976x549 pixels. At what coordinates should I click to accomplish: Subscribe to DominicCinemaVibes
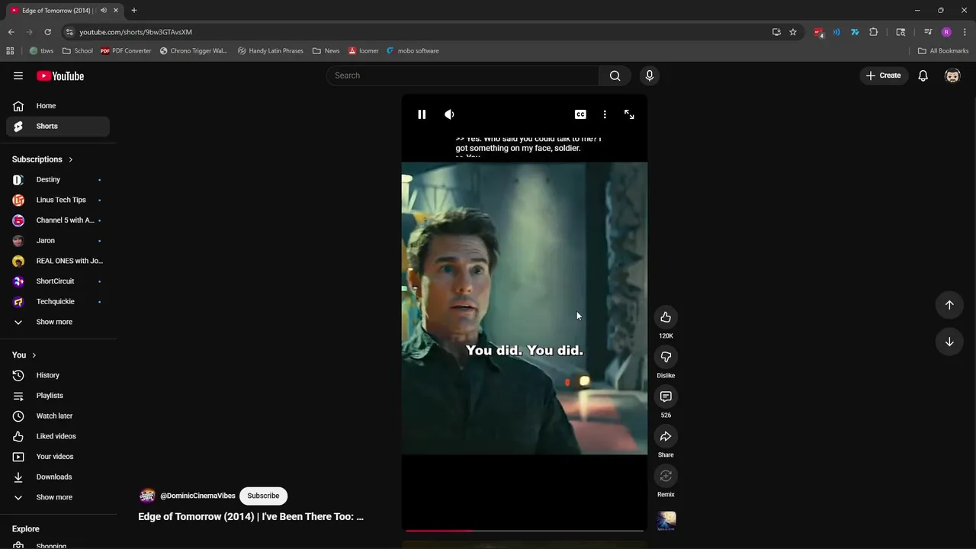[x=263, y=496]
